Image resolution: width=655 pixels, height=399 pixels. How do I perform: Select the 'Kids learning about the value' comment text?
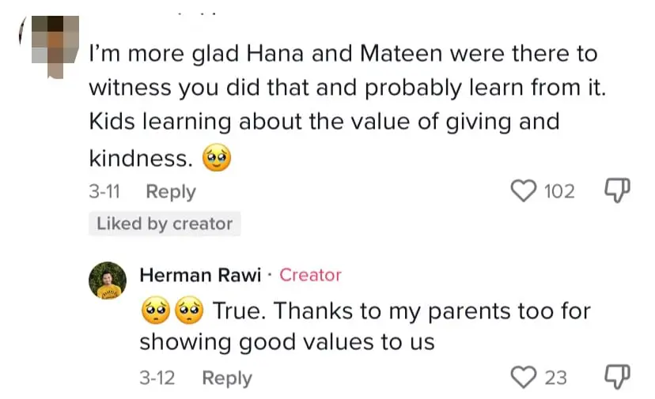[x=324, y=122]
